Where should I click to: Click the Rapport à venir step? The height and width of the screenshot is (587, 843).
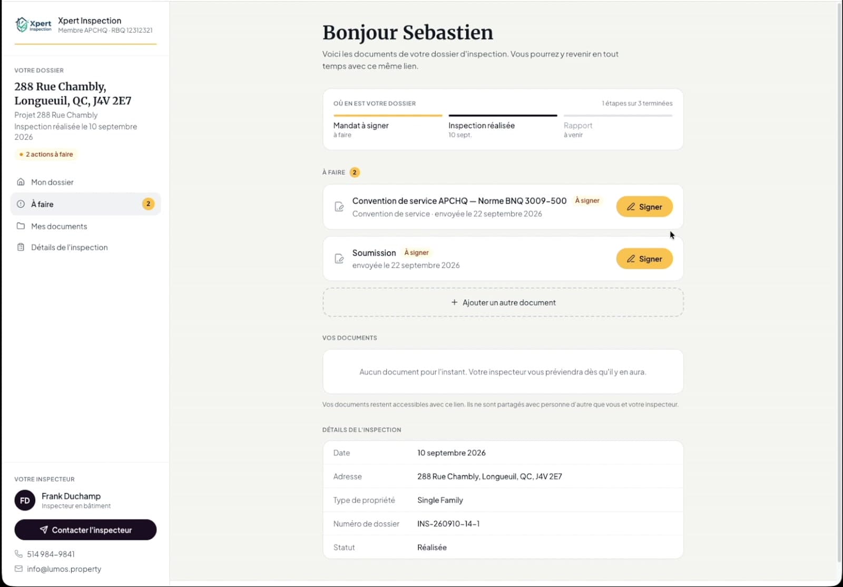coord(617,126)
